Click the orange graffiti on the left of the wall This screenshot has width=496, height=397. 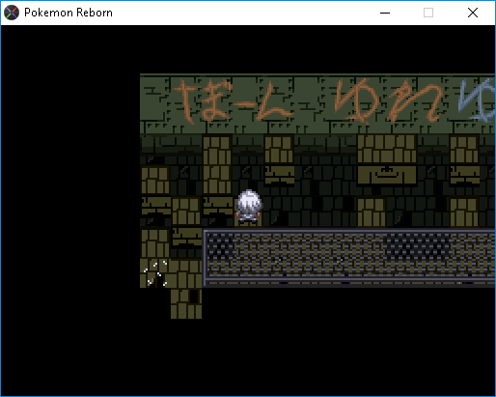coord(234,101)
